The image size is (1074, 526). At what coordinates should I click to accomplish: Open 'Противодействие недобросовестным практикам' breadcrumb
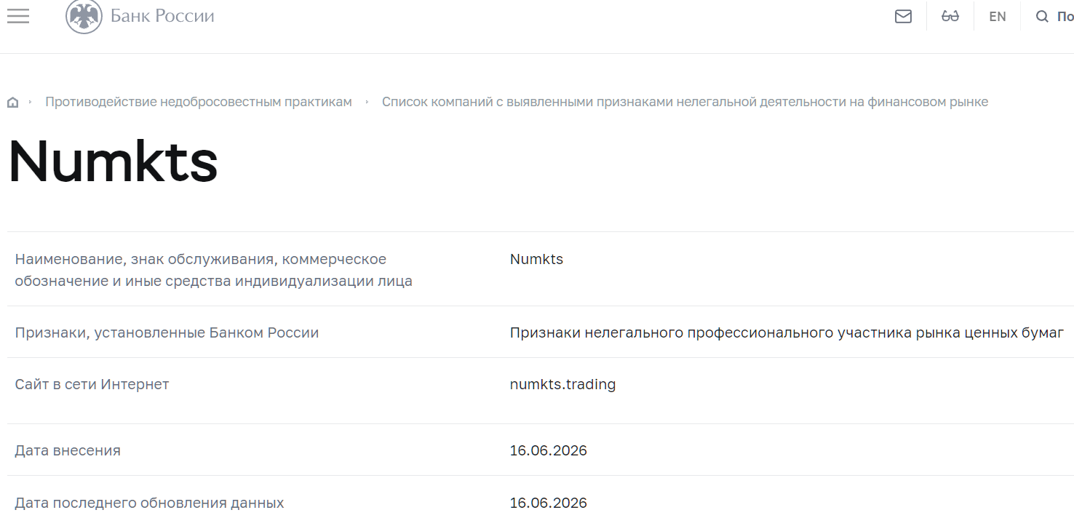click(199, 102)
